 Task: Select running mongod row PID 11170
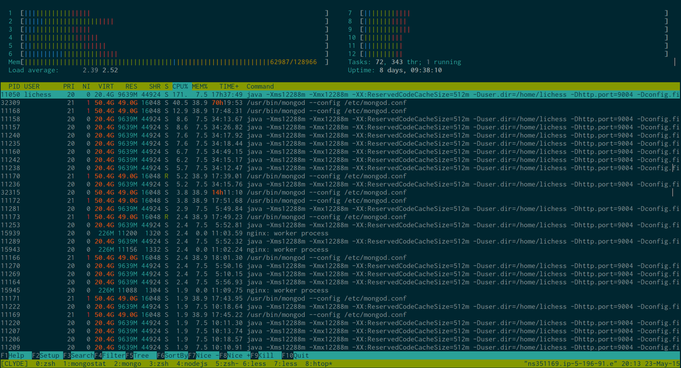340,176
